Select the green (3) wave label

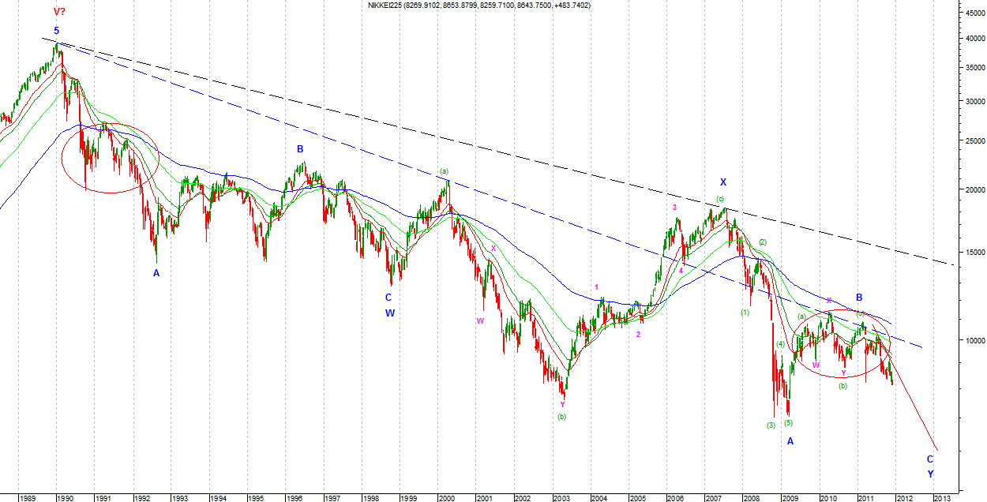771,425
